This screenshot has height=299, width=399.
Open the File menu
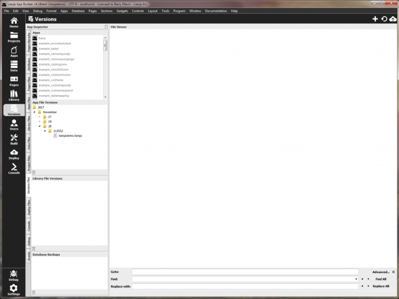pos(6,11)
